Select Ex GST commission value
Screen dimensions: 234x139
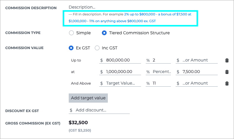(71, 48)
